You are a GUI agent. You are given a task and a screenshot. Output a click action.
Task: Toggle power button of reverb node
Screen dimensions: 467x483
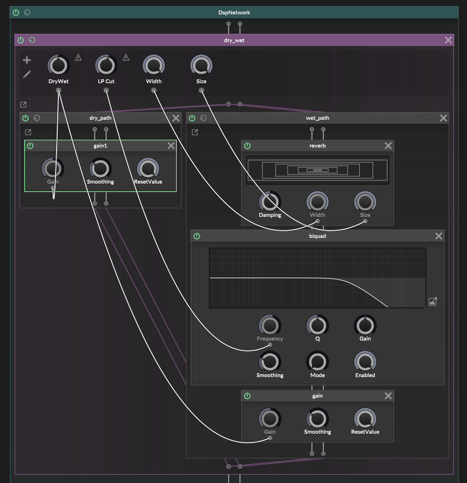(x=247, y=146)
